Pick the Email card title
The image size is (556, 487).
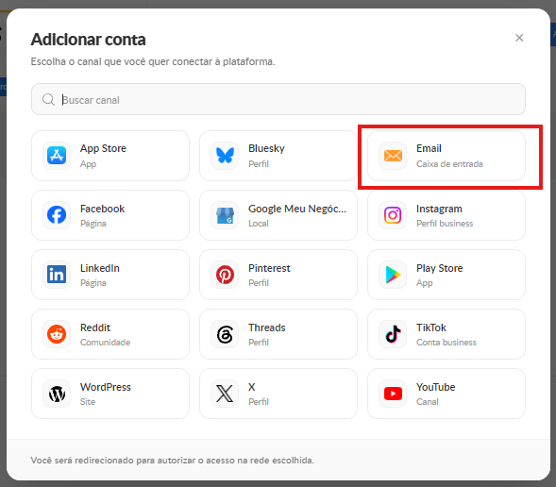tap(429, 148)
